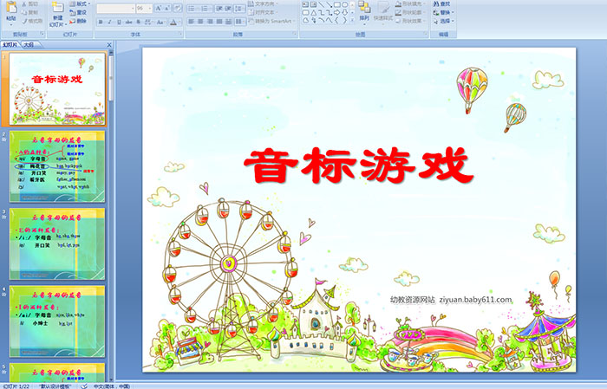Screen dimensions: 607x389
Task: Click the spell check icon in status bar
Action: coord(84,386)
